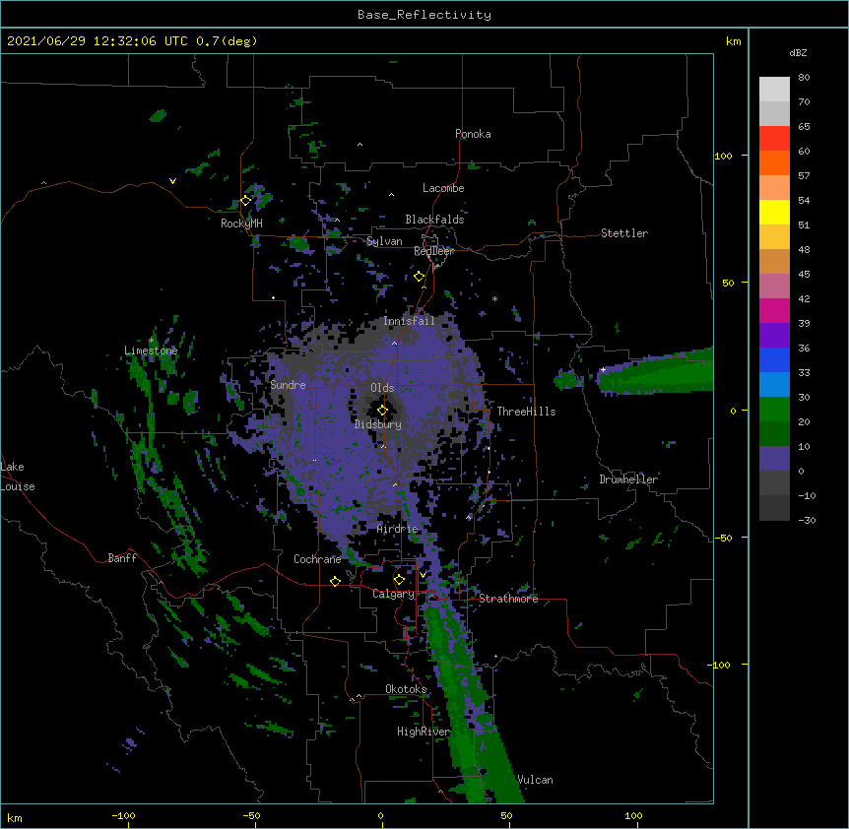Click the ThreeHills label

point(526,412)
